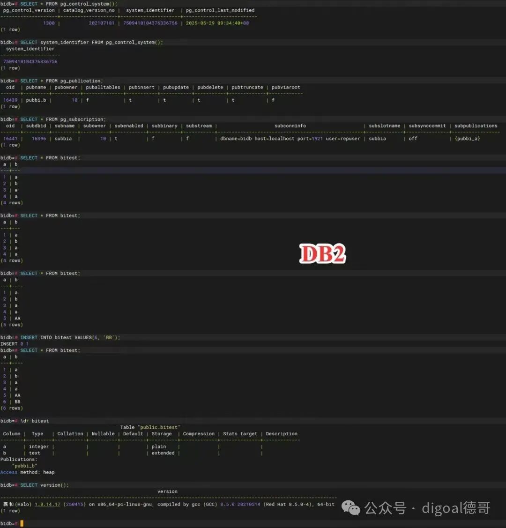Click the cursor at the last bidb prompt
The image size is (506, 528).
(22, 523)
